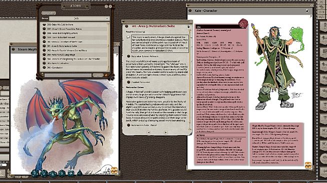Go to previous story page arrow
This screenshot has height=183, width=327.
tap(148, 132)
